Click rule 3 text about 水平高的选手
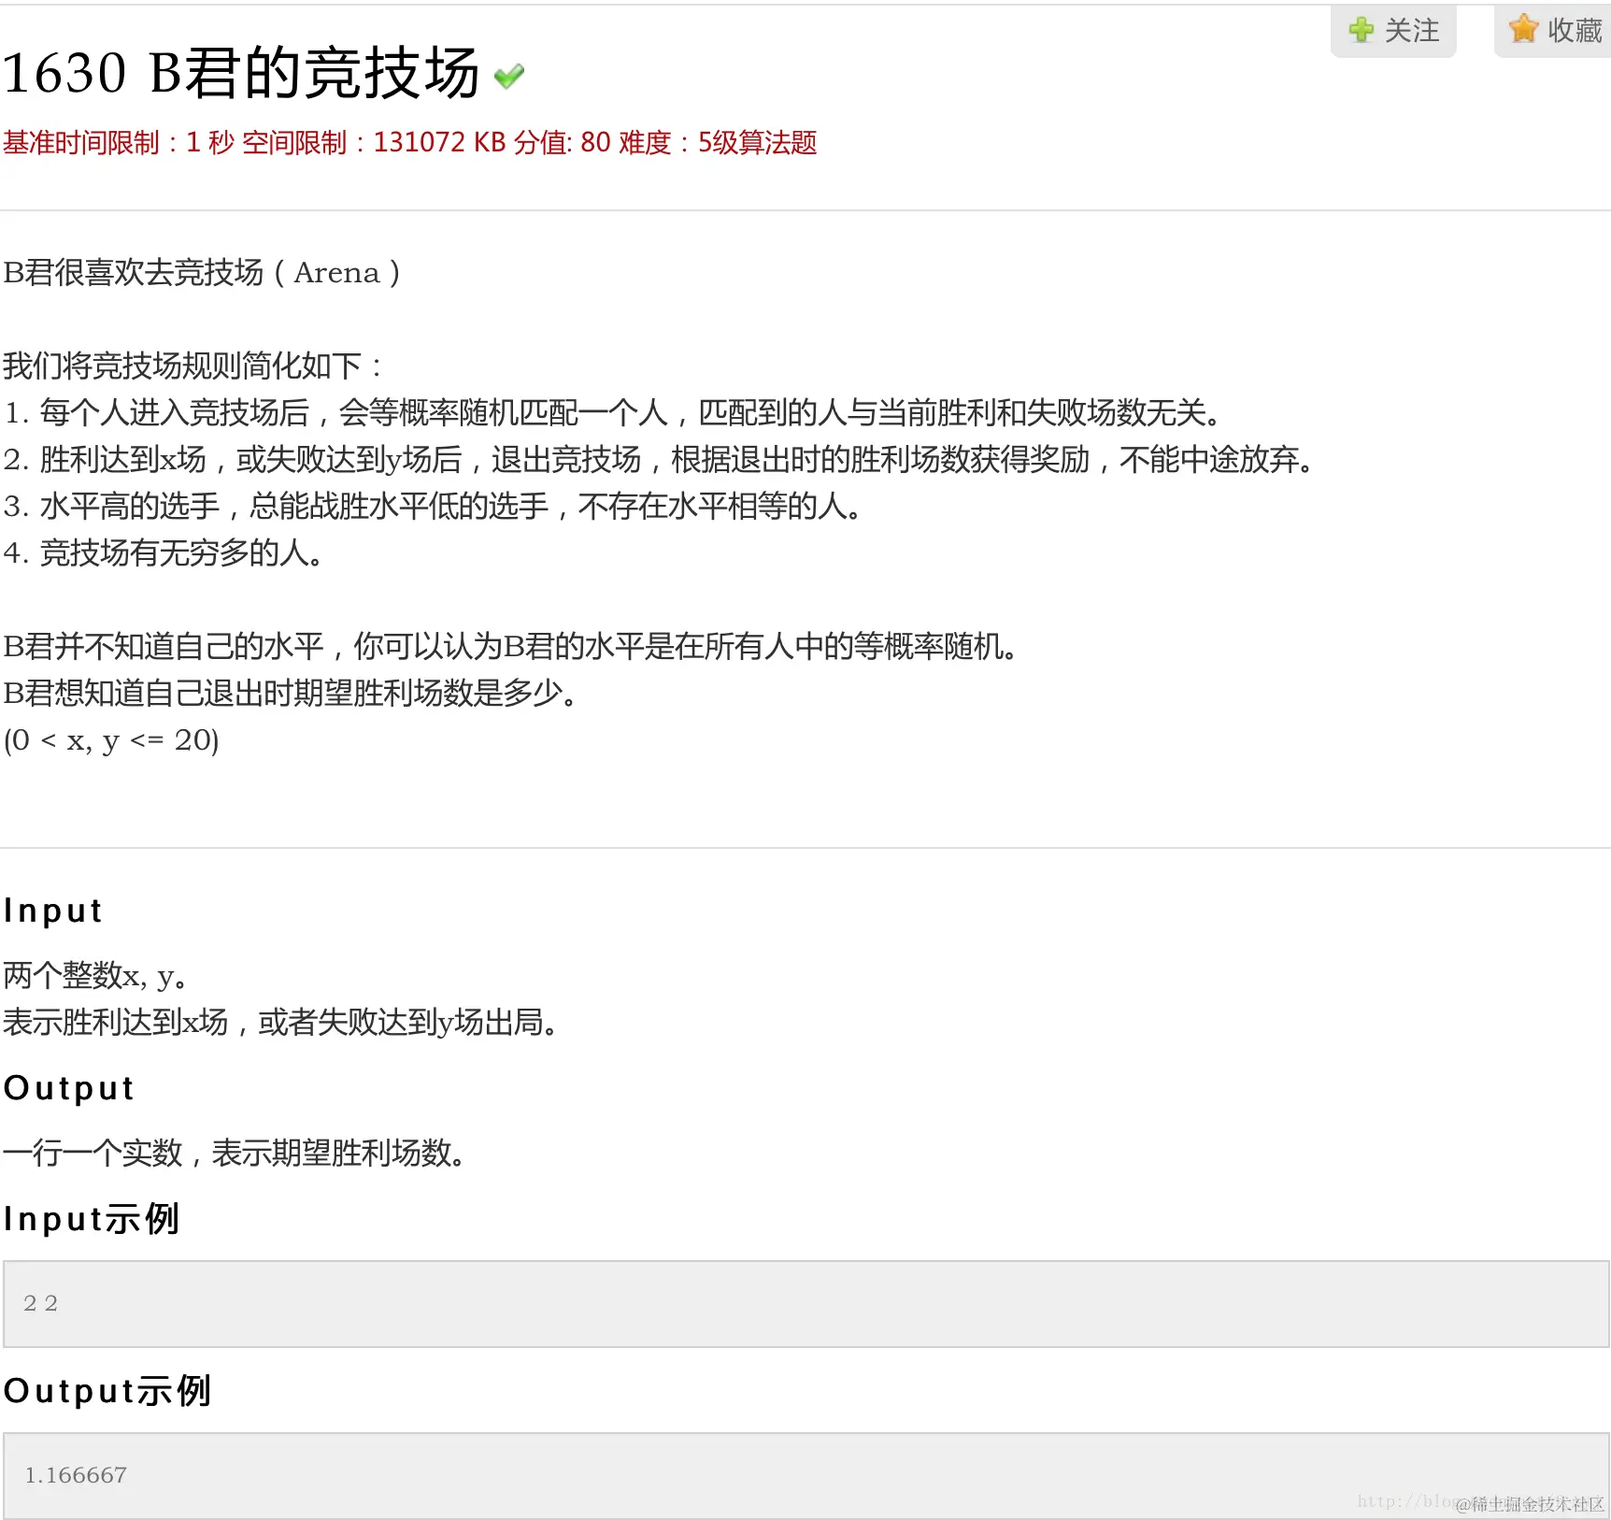Image resolution: width=1611 pixels, height=1520 pixels. pyautogui.click(x=433, y=506)
